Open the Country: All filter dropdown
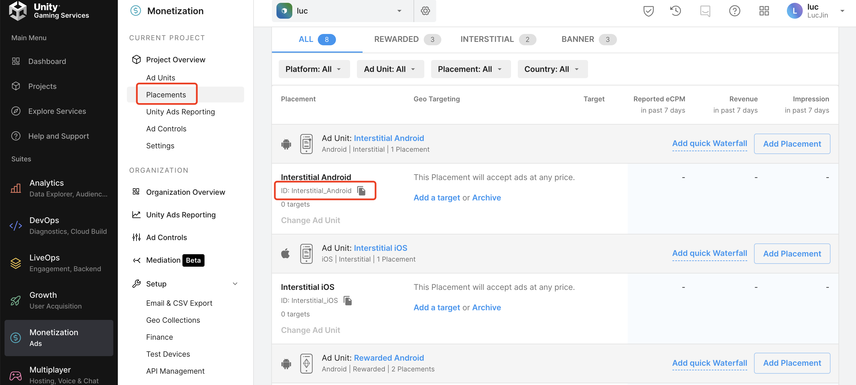Screen dimensions: 856x385 tap(552, 69)
